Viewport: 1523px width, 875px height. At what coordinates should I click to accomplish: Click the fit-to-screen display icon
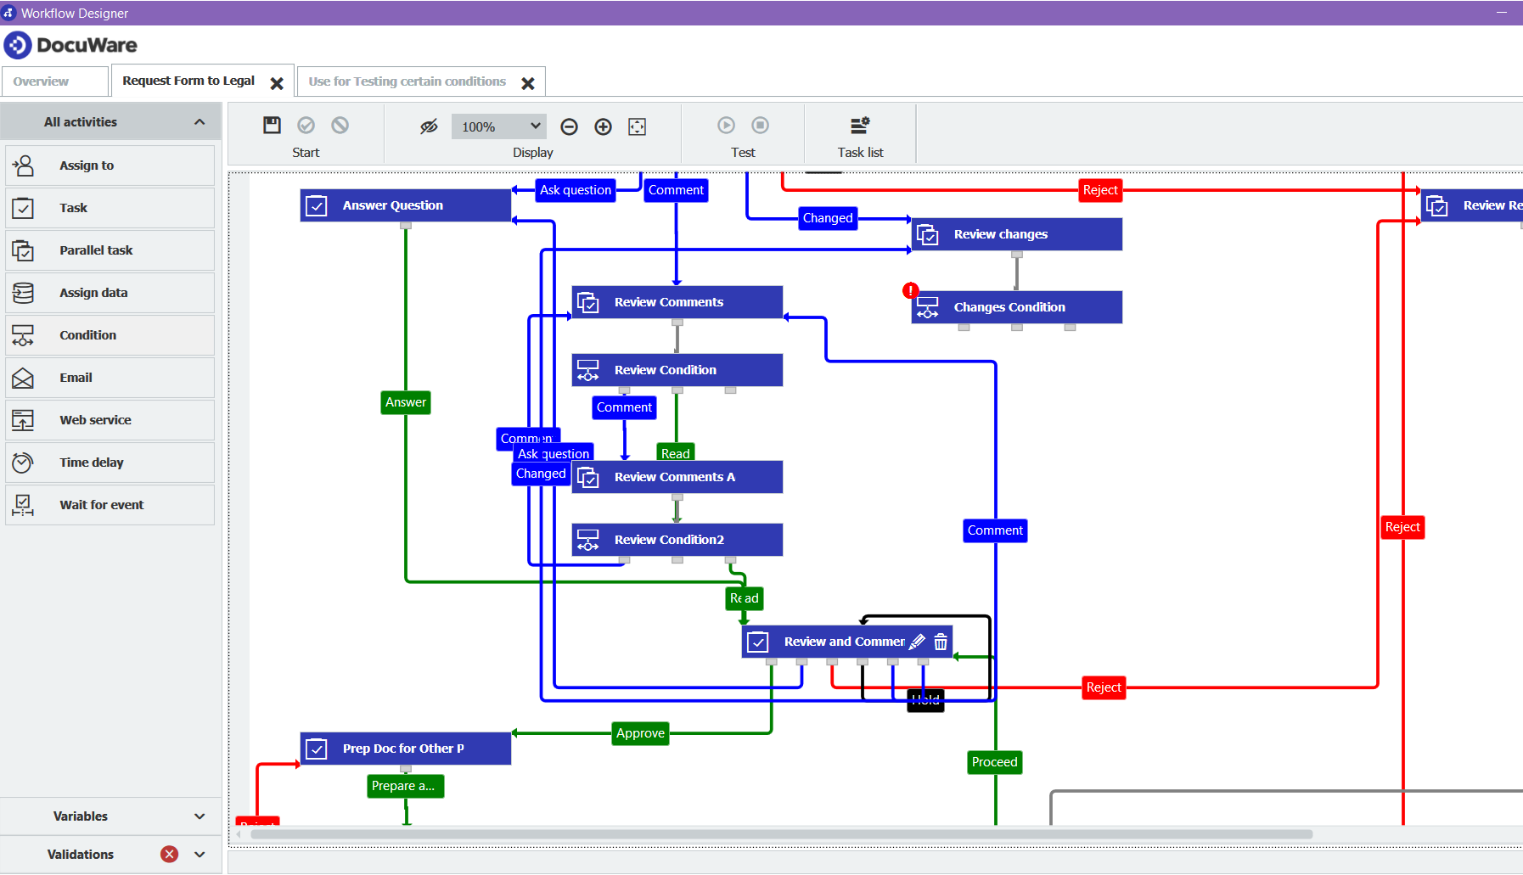[637, 126]
